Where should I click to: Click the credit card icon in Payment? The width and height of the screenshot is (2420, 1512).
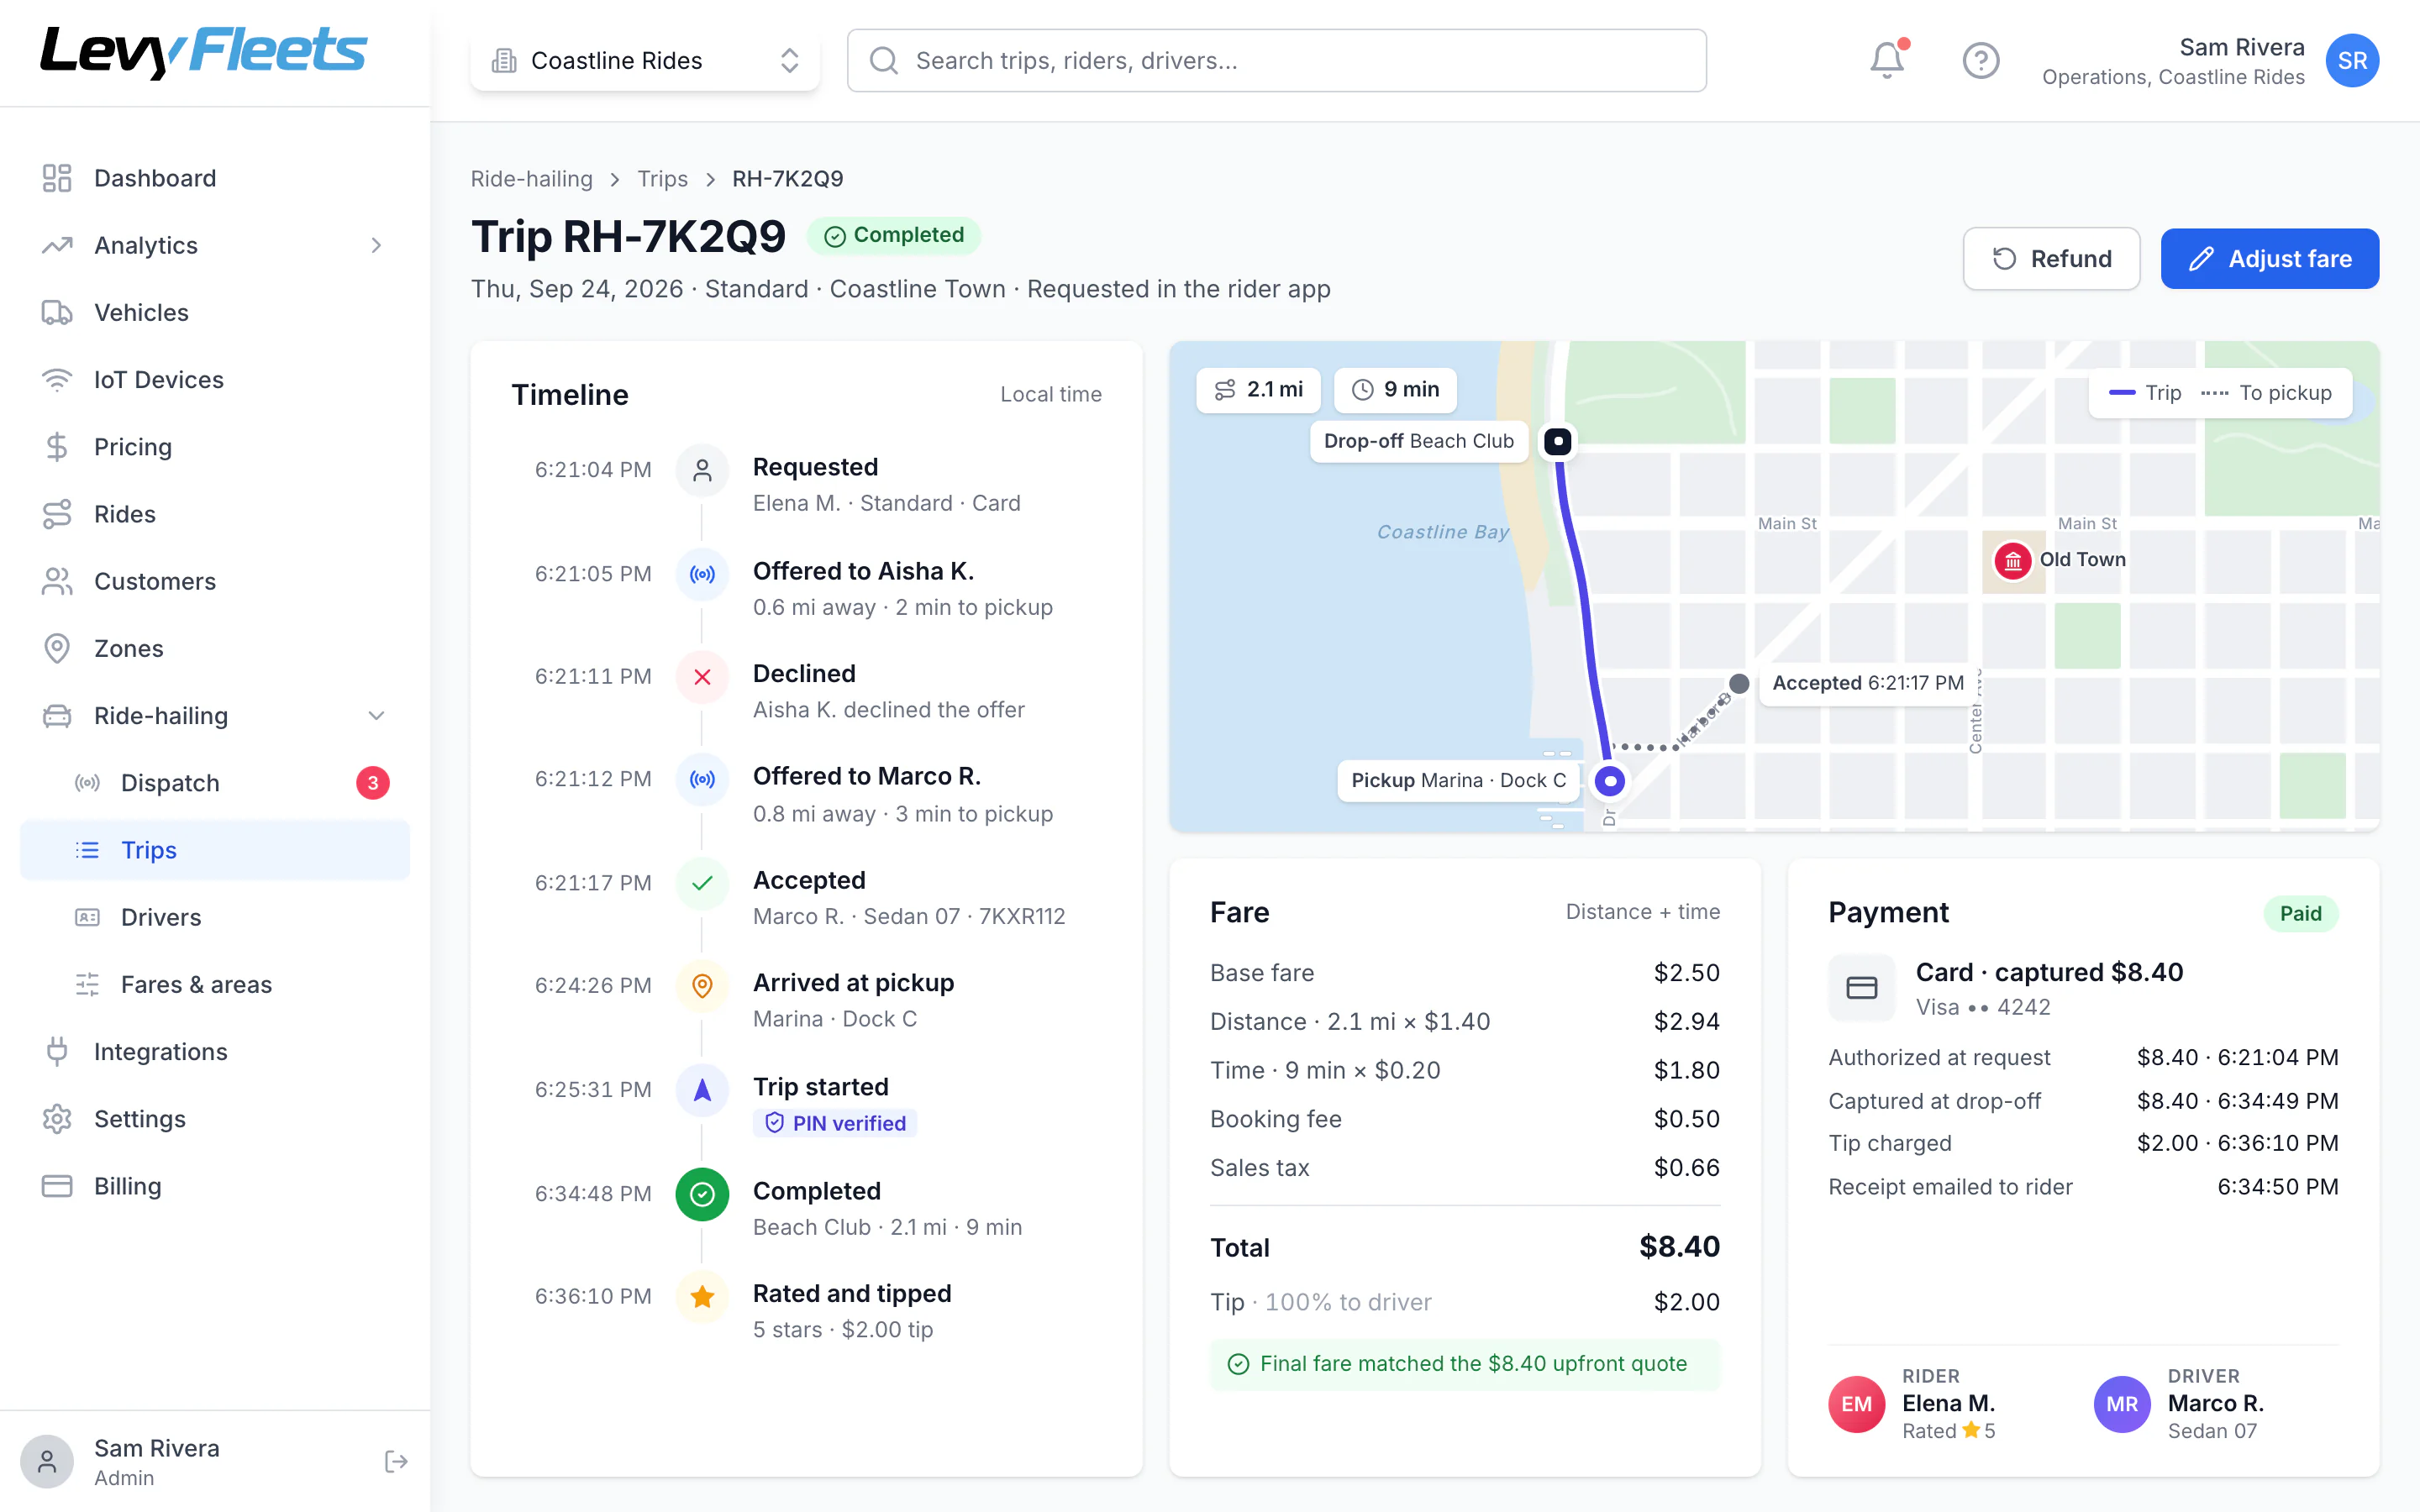pyautogui.click(x=1861, y=988)
